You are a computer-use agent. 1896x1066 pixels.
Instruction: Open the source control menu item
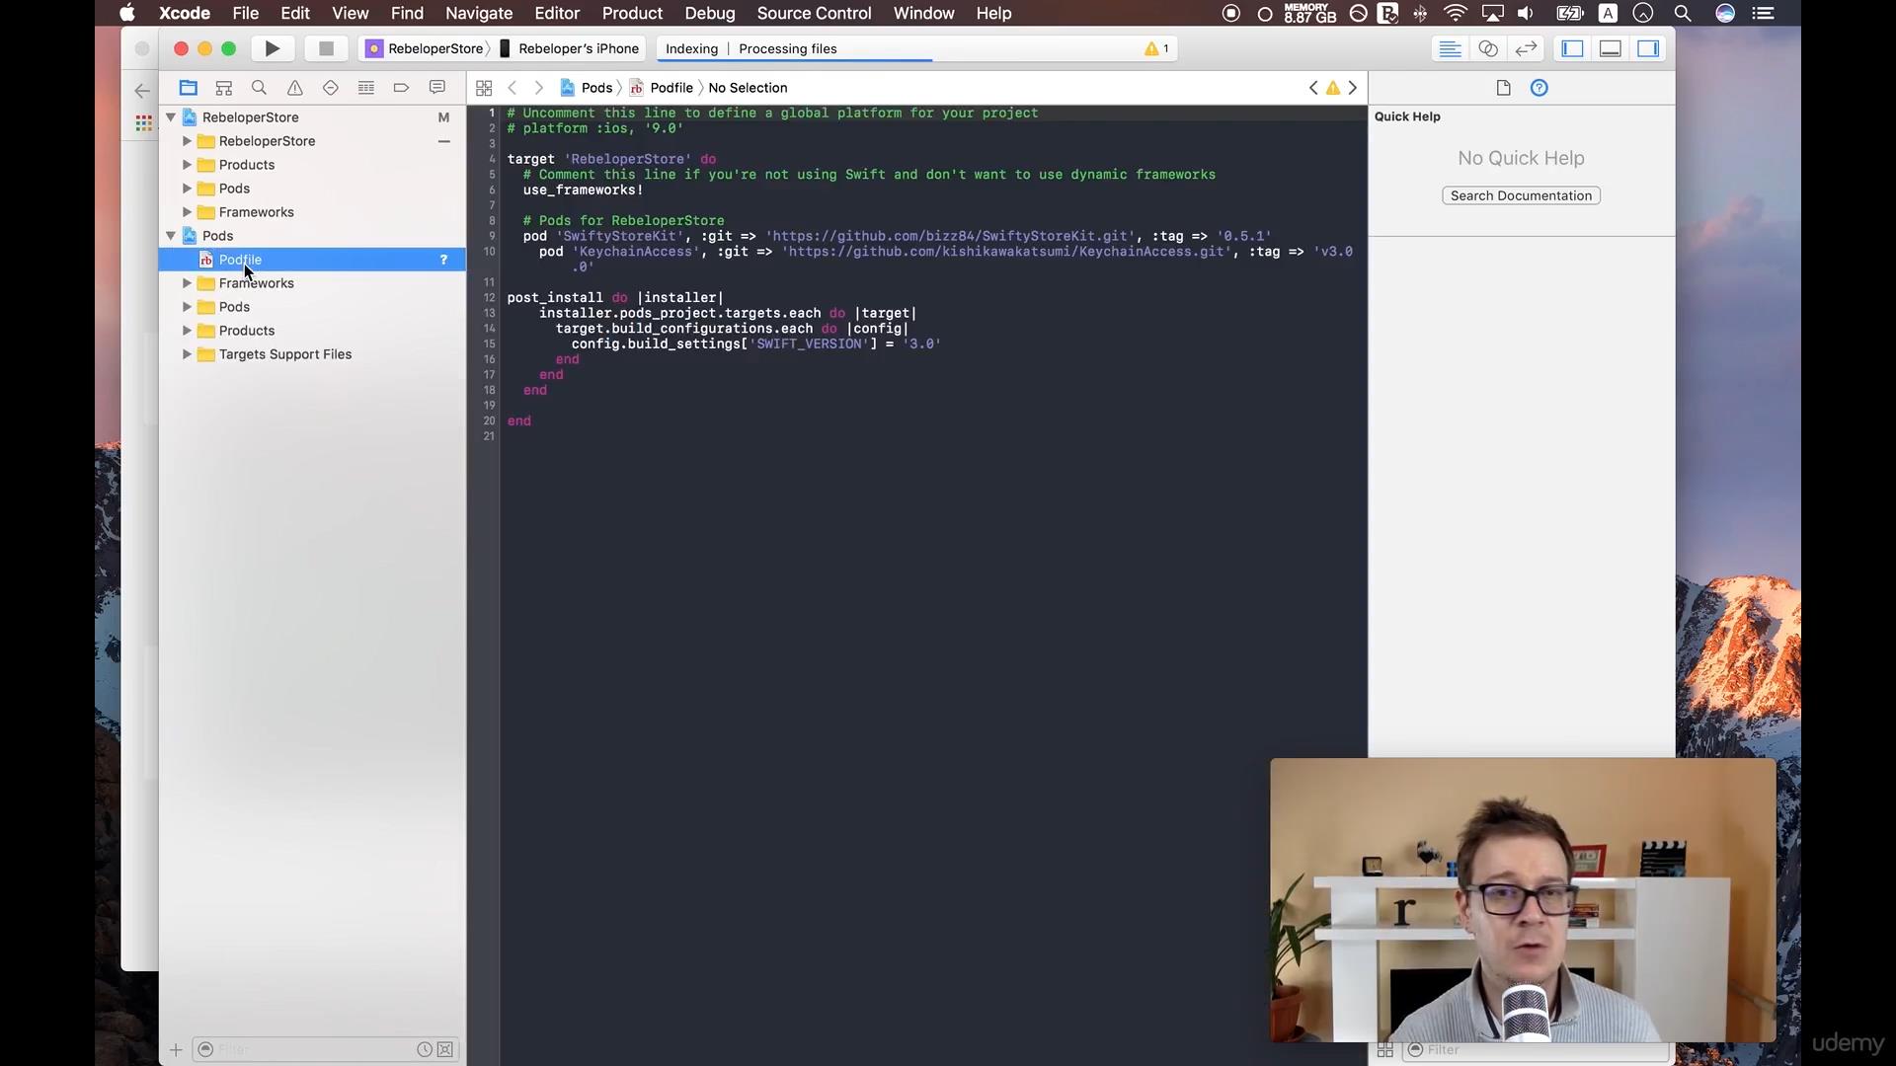coord(814,13)
